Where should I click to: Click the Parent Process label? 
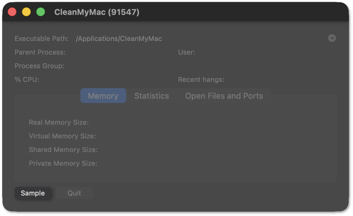40,52
